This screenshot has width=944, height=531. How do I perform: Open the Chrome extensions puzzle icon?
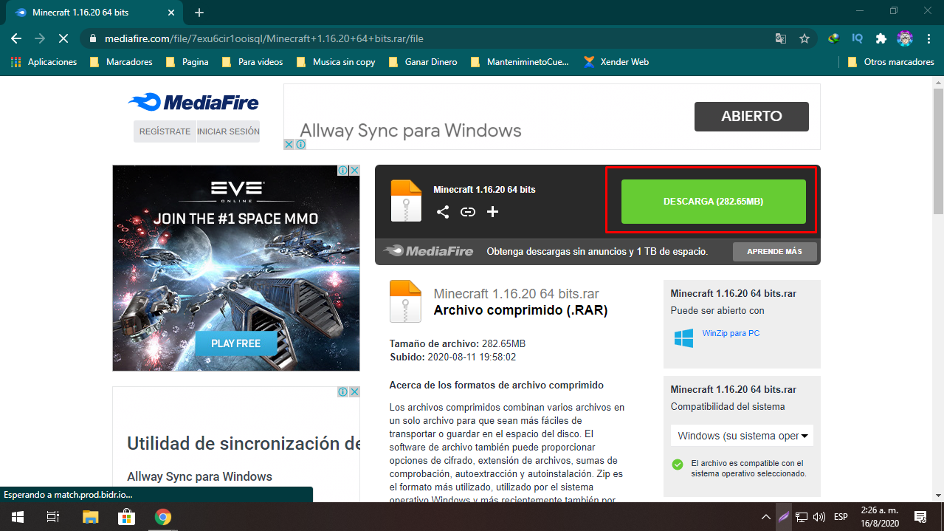click(881, 38)
